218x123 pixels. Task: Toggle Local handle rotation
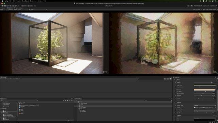pyautogui.click(x=30, y=6)
